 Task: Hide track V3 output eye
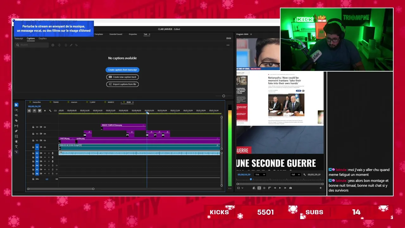pos(45,134)
